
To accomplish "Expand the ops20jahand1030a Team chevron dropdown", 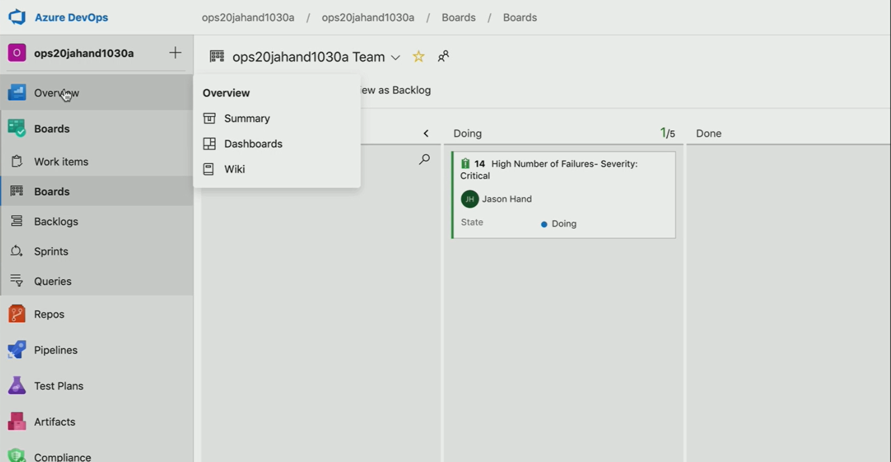I will (396, 57).
